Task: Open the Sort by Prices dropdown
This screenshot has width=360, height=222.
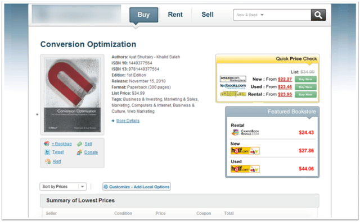Action: (63, 187)
